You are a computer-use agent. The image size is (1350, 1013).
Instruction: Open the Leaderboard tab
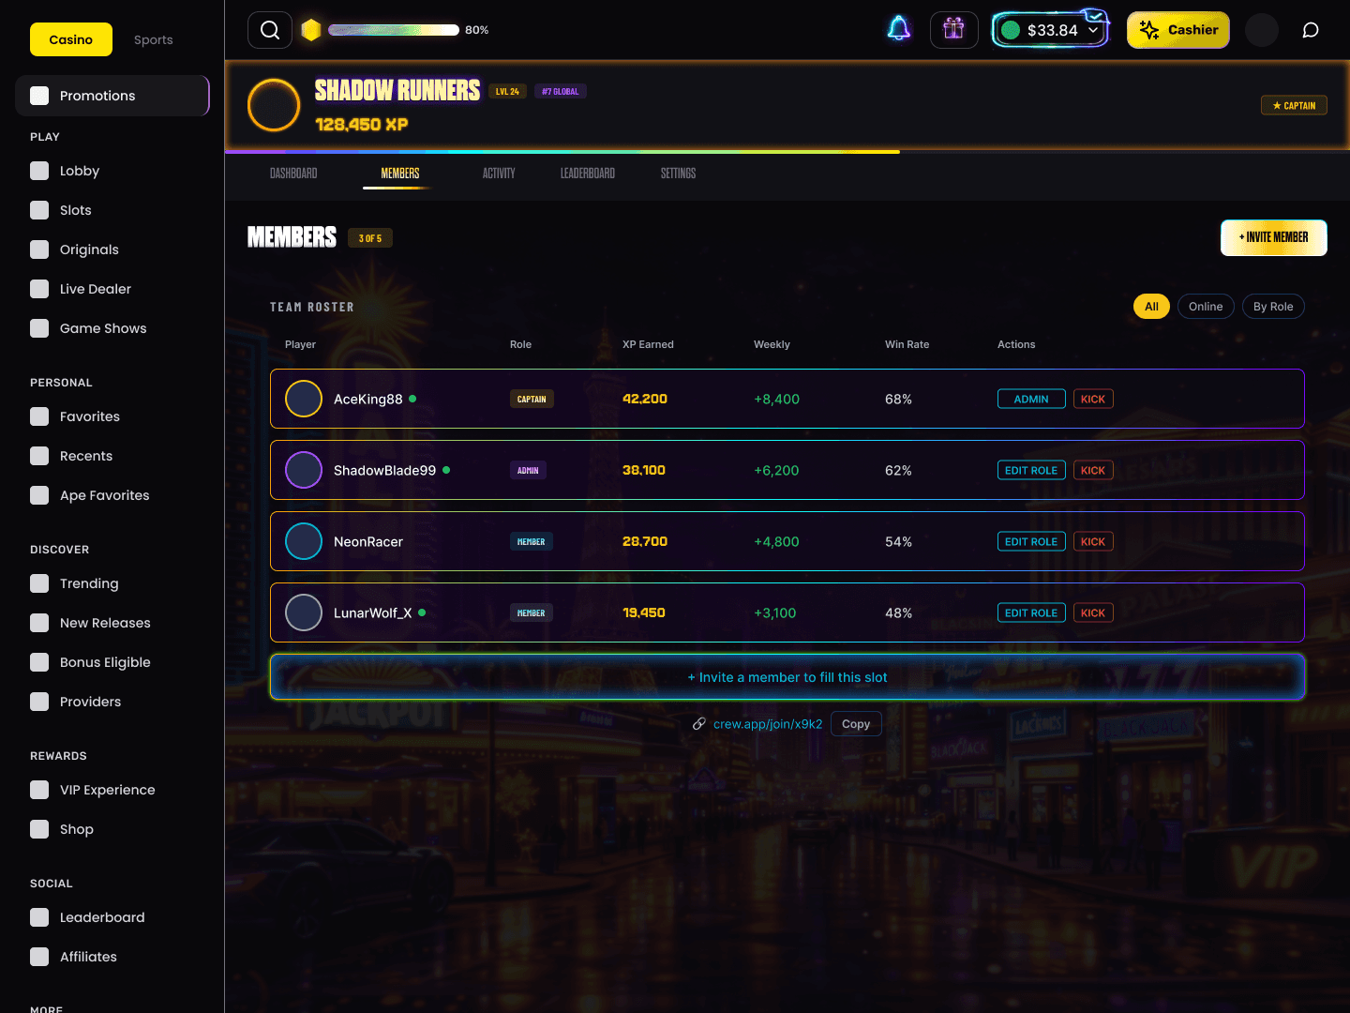[x=588, y=174]
